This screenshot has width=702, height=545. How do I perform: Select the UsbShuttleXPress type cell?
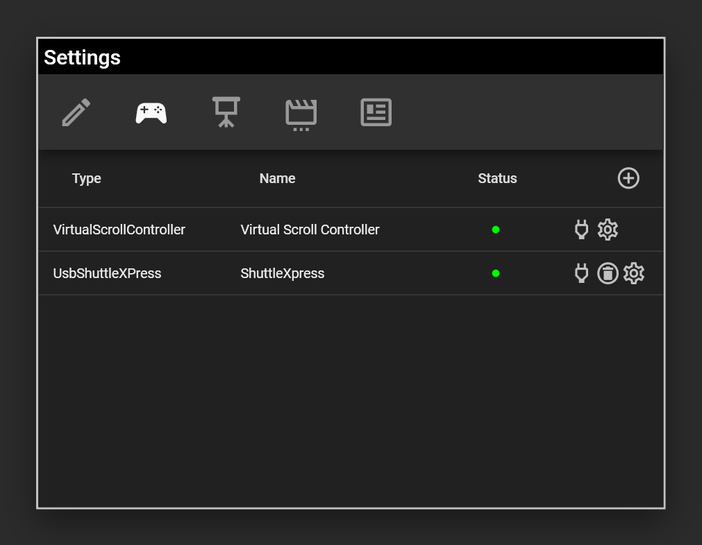coord(107,273)
